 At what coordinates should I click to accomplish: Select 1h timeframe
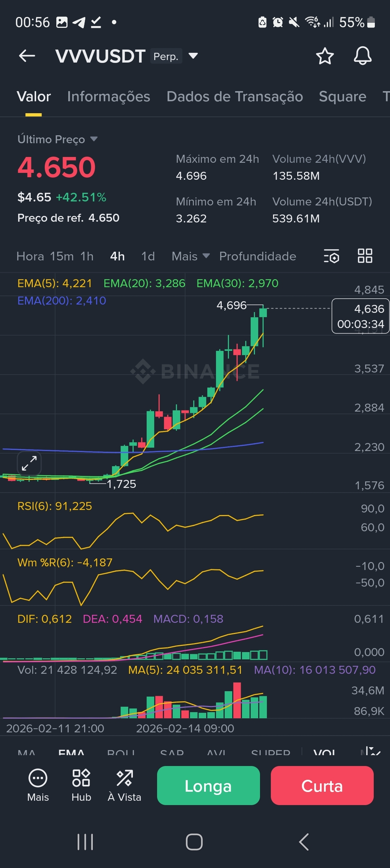pos(87,256)
